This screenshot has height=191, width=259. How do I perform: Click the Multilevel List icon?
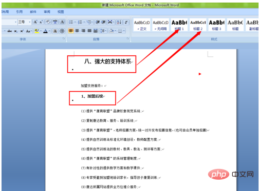point(89,22)
